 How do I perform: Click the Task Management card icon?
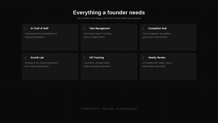pyautogui.click(x=84, y=29)
